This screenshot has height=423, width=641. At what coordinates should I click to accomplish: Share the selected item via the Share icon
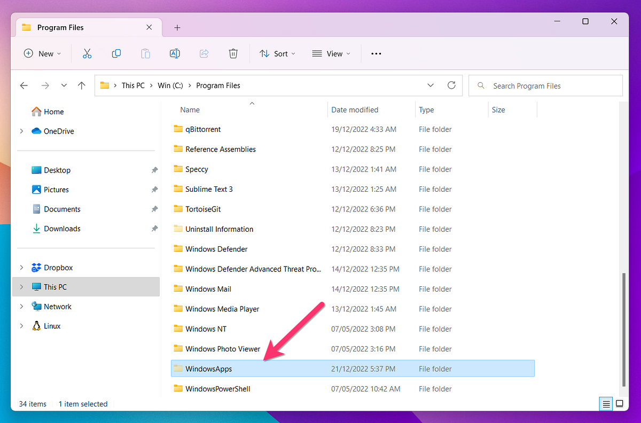click(x=204, y=53)
